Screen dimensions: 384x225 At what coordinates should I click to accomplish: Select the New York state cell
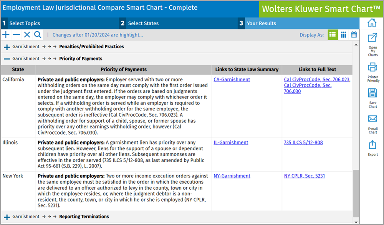click(x=18, y=191)
